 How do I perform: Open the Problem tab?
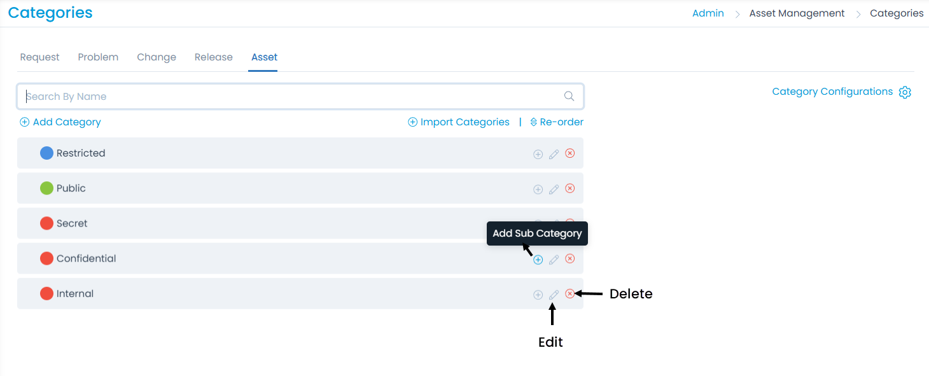(98, 57)
